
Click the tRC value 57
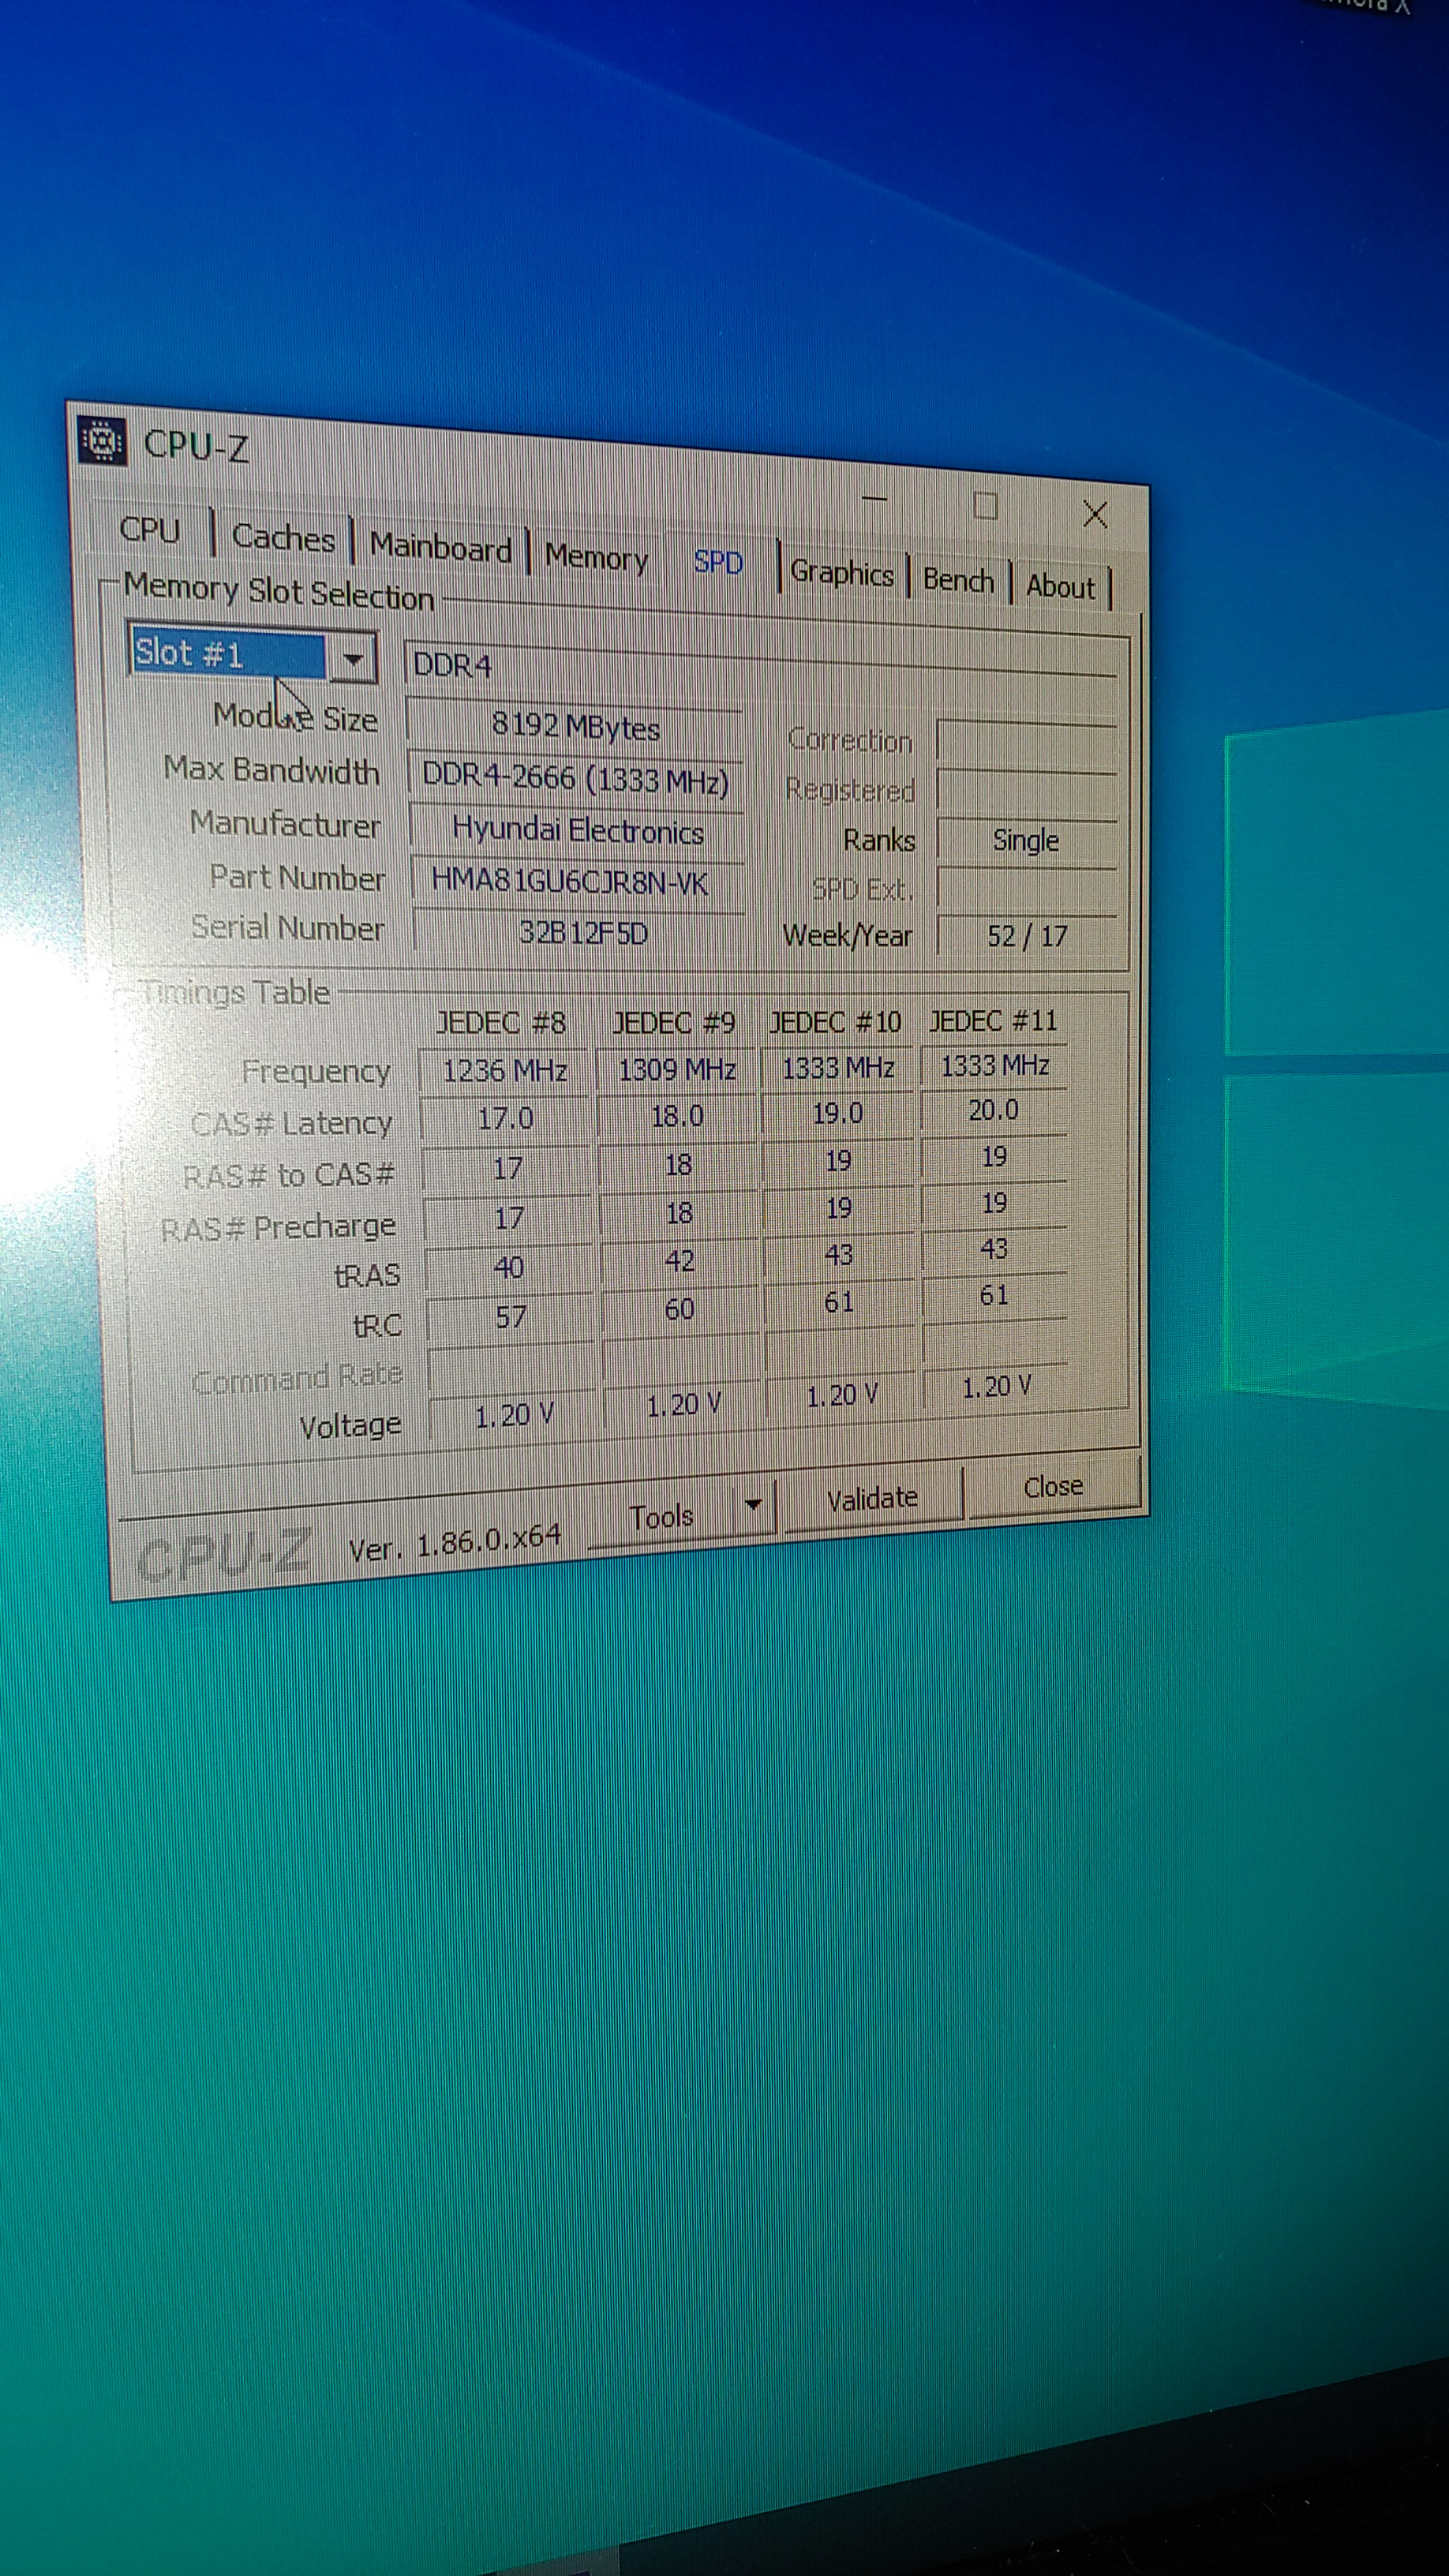click(510, 1317)
